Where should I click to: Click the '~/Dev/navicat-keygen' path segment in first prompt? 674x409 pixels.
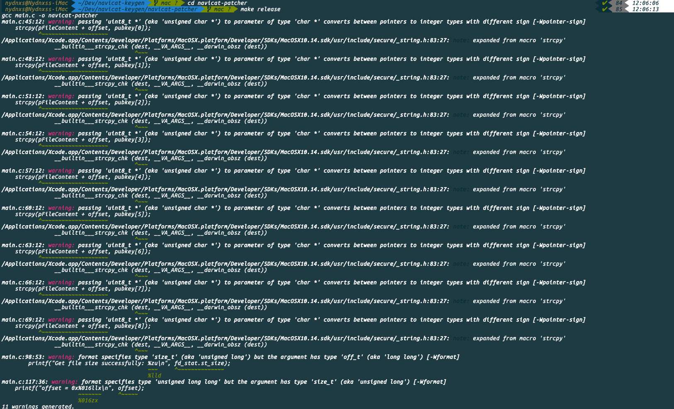(x=111, y=3)
